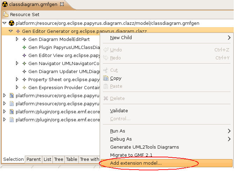234x171 pixels.
Task: Click the Ctrl+Y shortcut label
Action: point(222,58)
